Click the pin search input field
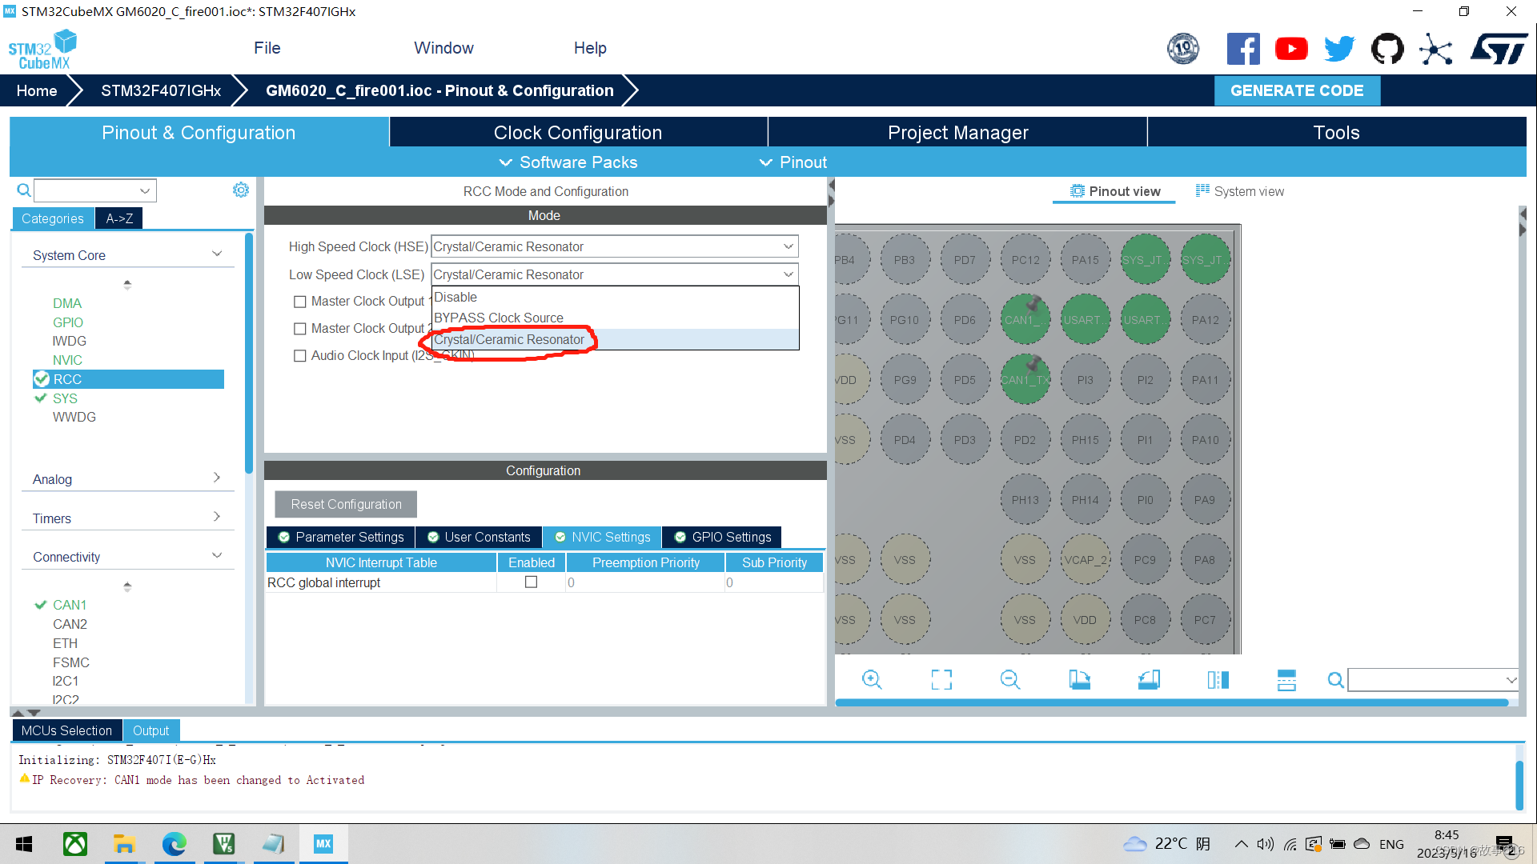Screen dimensions: 1537x864 [x=1433, y=680]
